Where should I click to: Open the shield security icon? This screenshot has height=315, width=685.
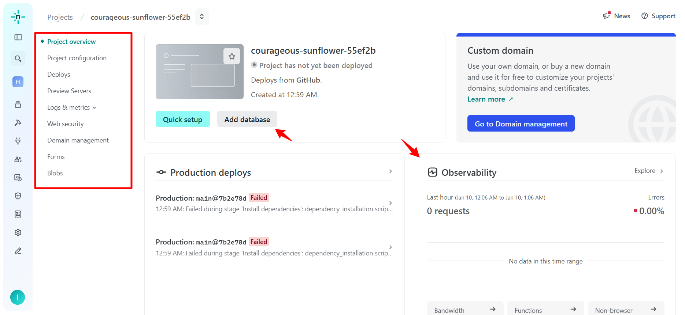pyautogui.click(x=18, y=196)
